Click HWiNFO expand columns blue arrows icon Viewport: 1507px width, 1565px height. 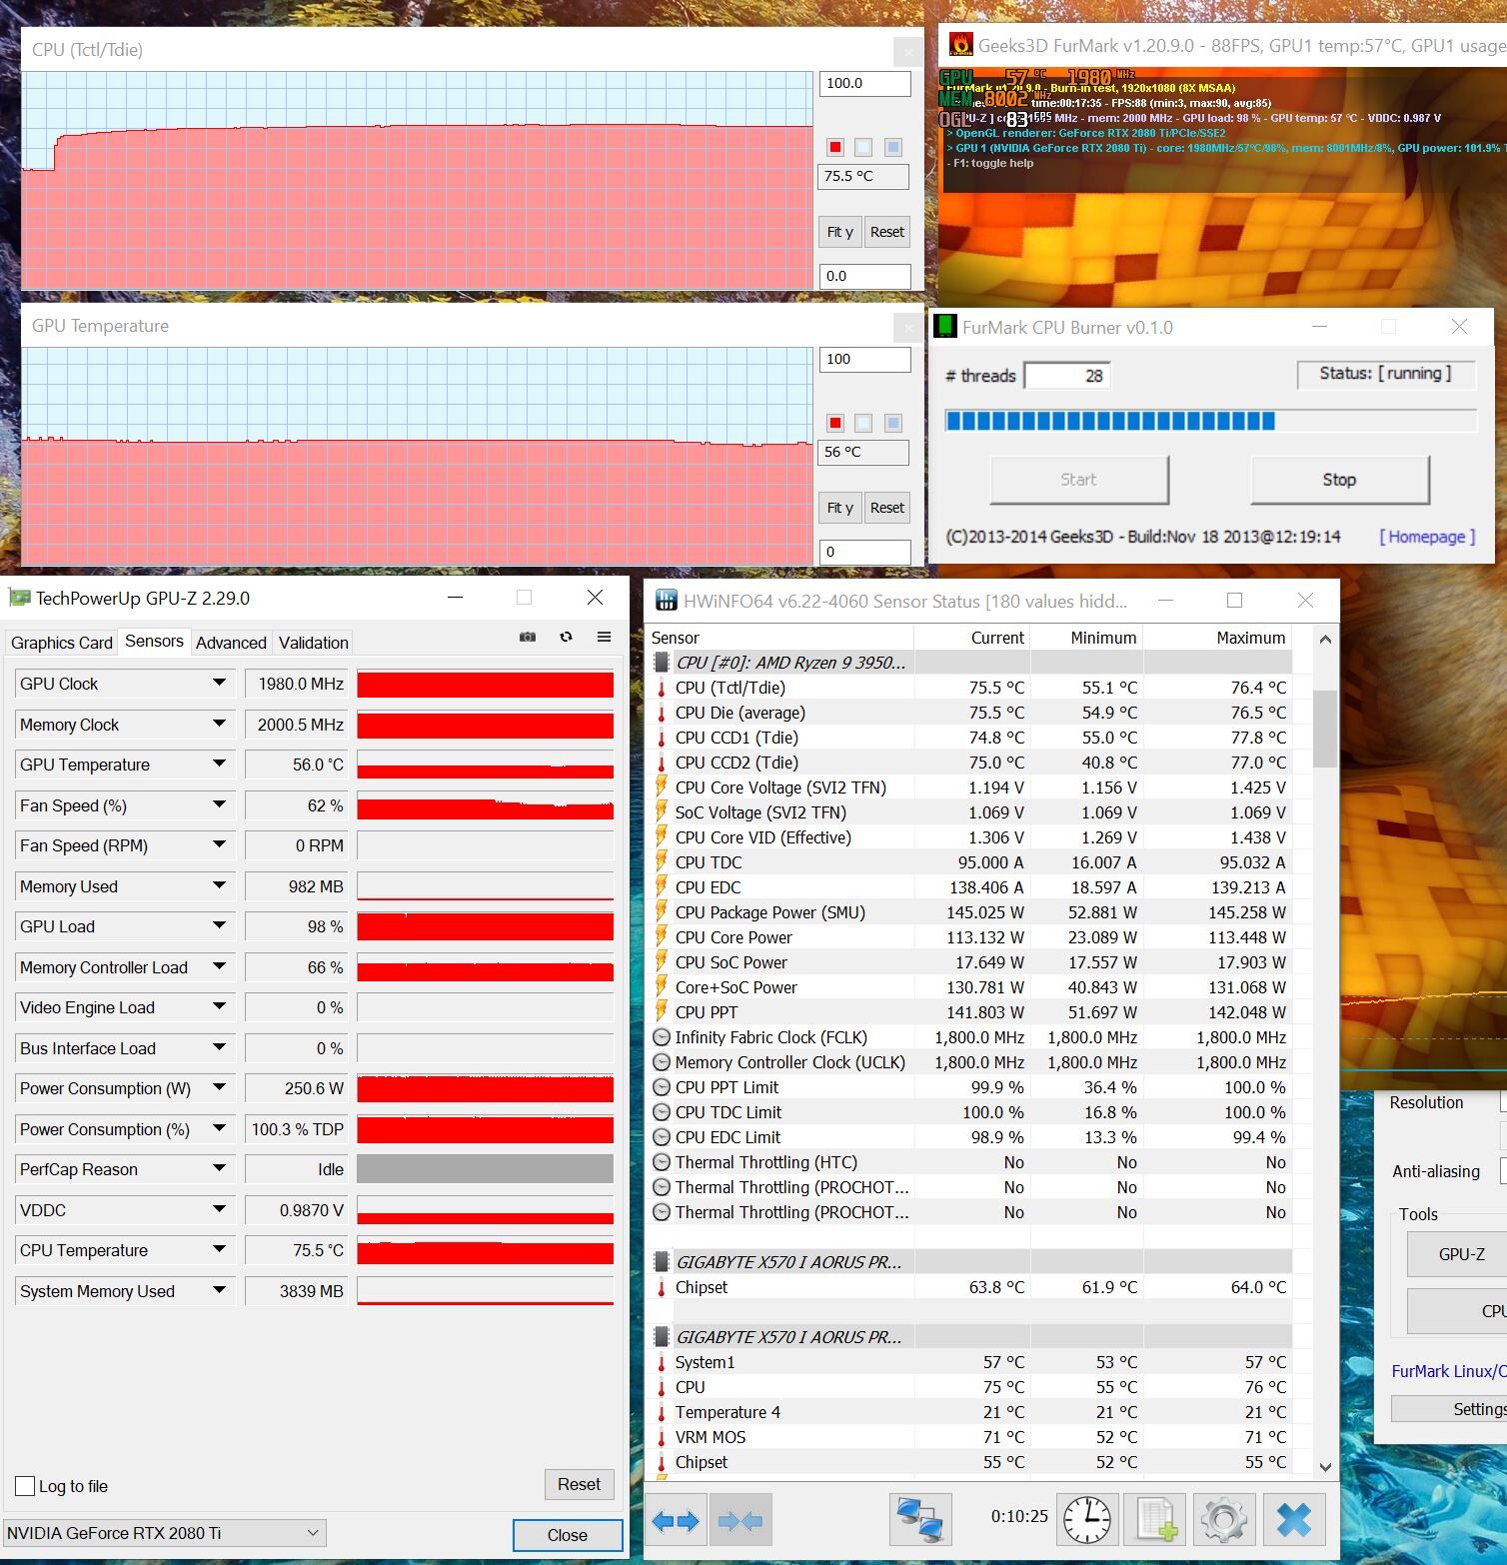click(676, 1520)
